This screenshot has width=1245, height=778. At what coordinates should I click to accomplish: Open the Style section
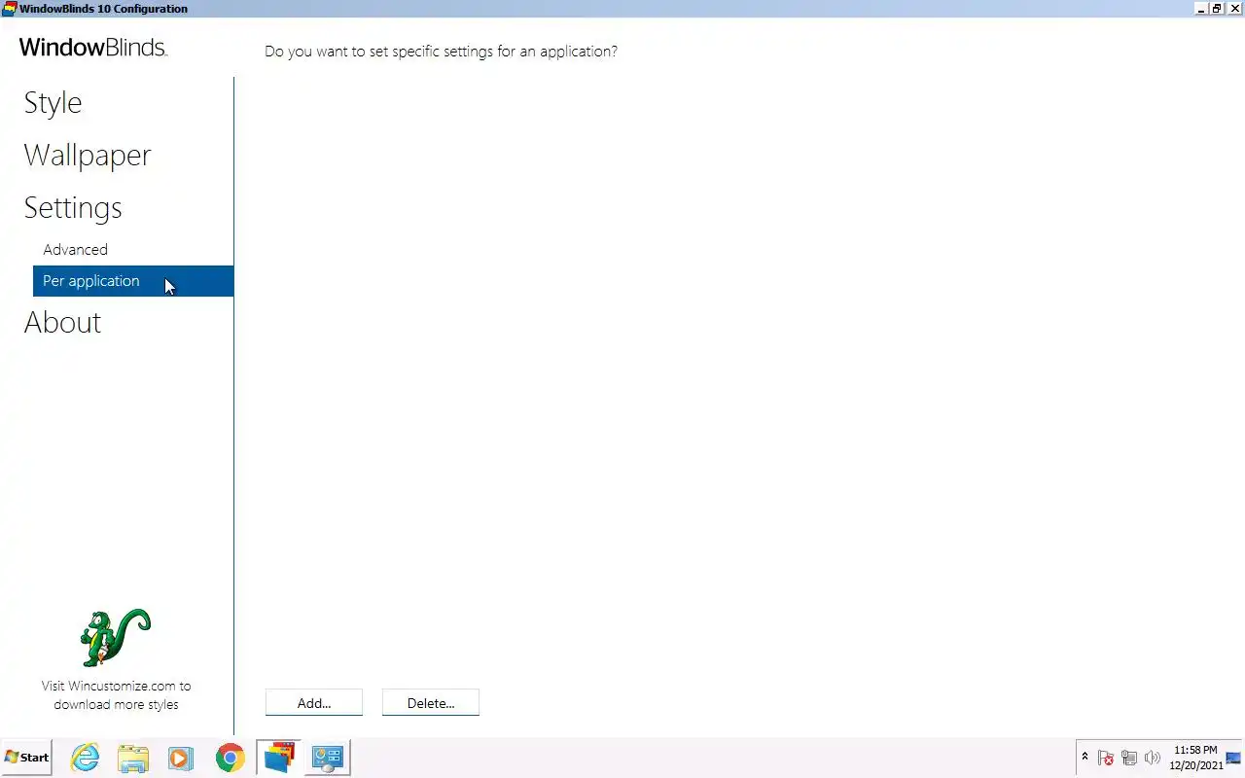(x=53, y=103)
